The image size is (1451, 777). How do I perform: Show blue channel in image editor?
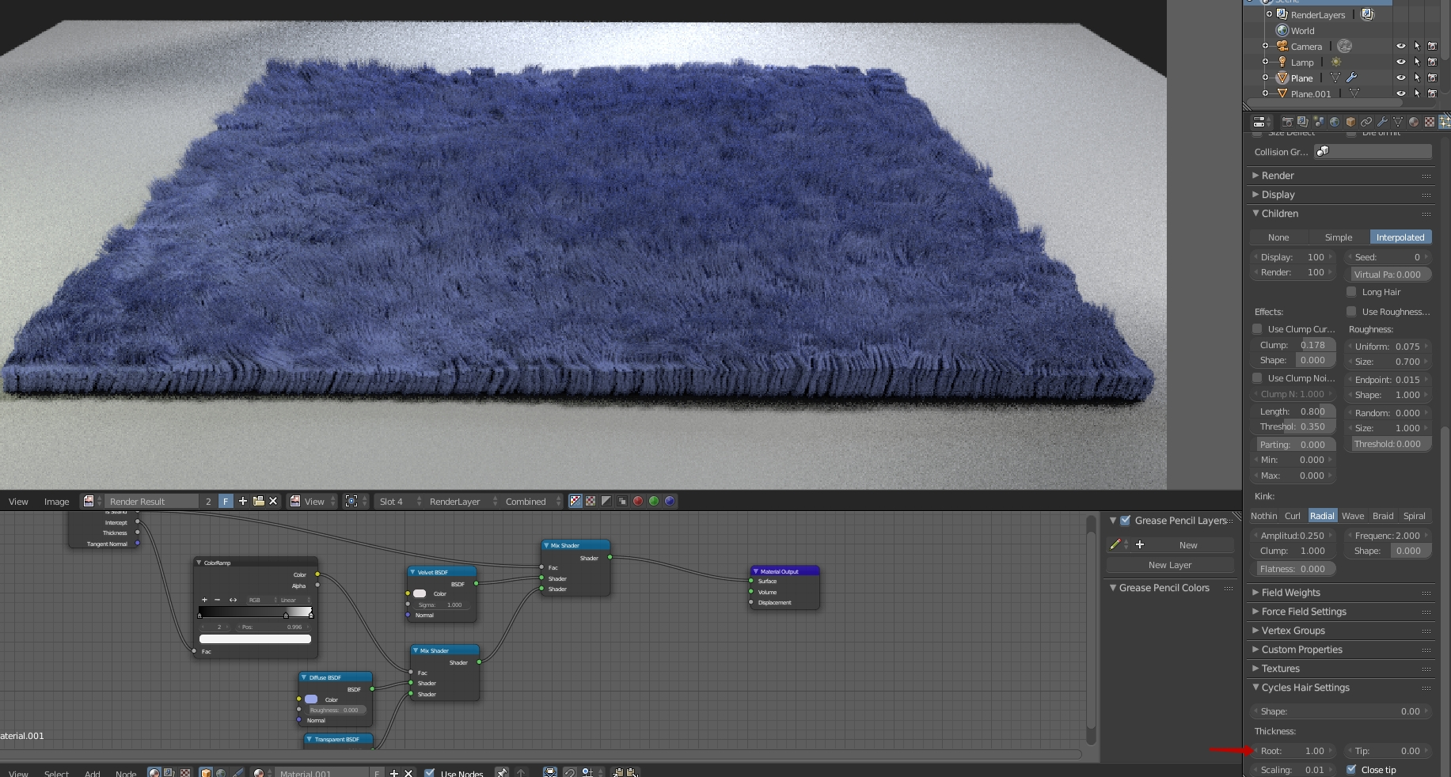670,501
